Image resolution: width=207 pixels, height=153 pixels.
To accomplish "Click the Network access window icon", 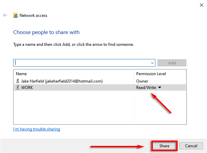I will [x=16, y=16].
